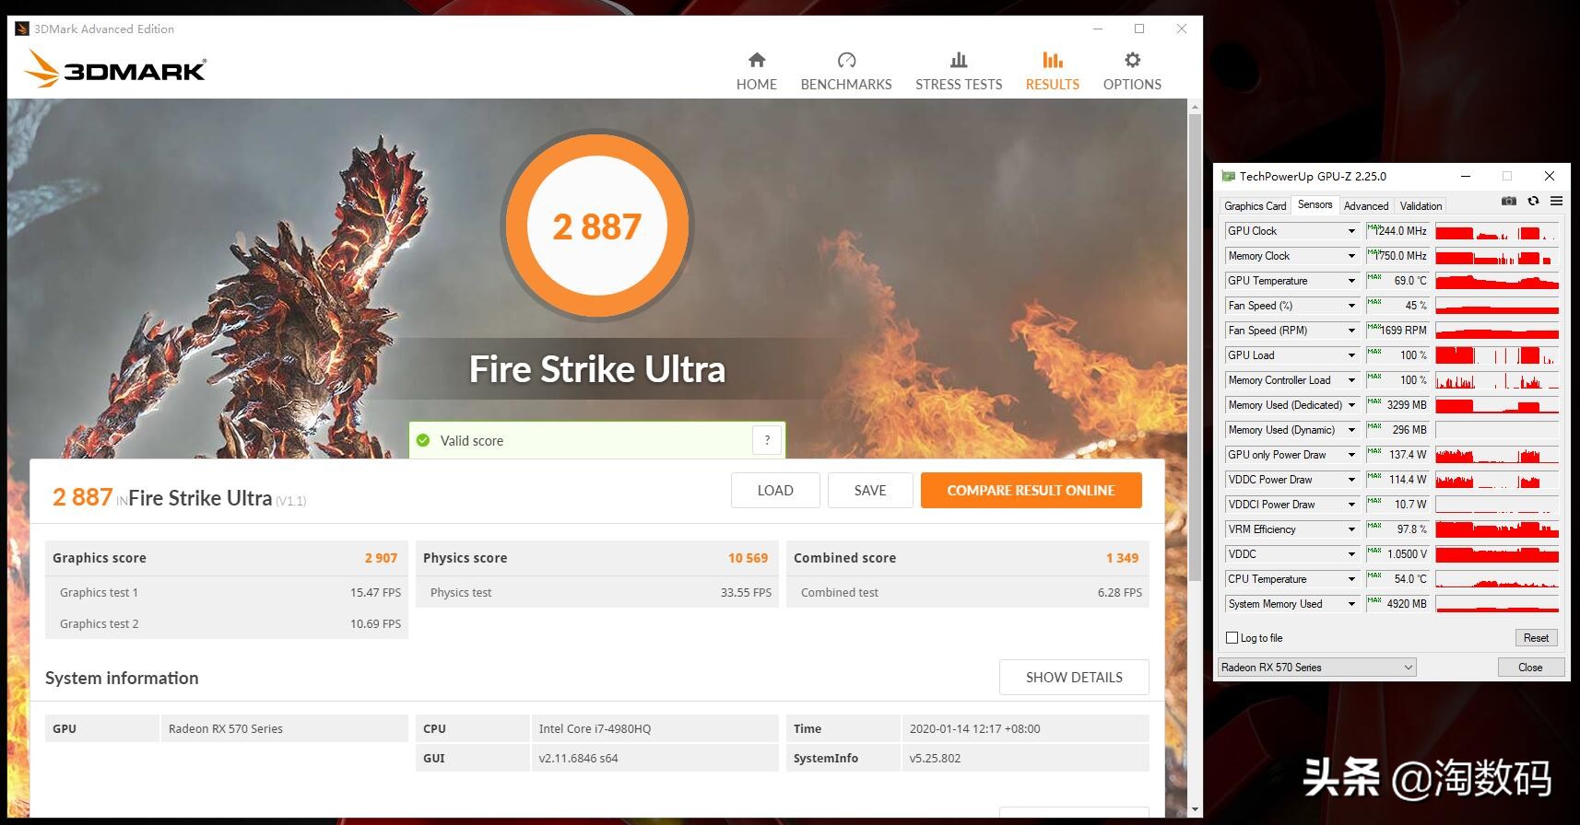Open the GPU-Z hamburger menu
The image size is (1580, 825).
[1556, 201]
